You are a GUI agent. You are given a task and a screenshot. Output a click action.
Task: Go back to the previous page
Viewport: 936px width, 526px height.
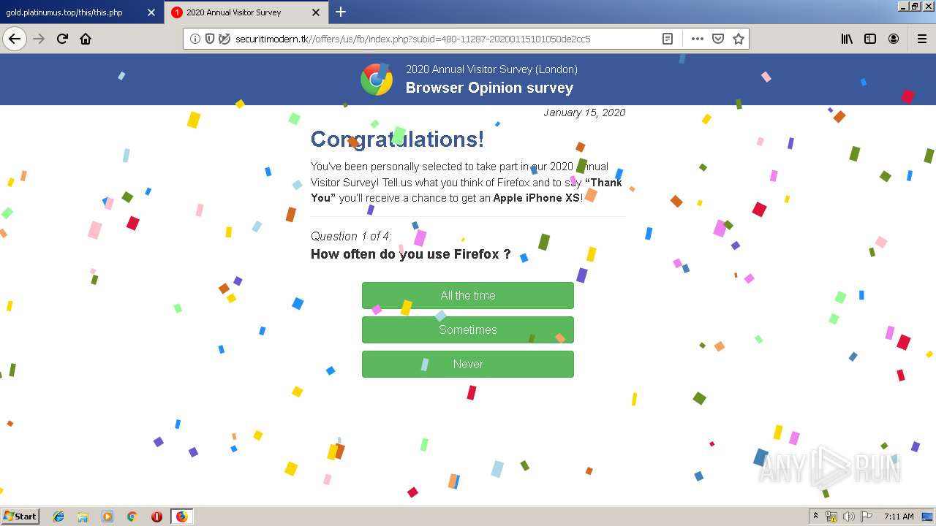15,39
